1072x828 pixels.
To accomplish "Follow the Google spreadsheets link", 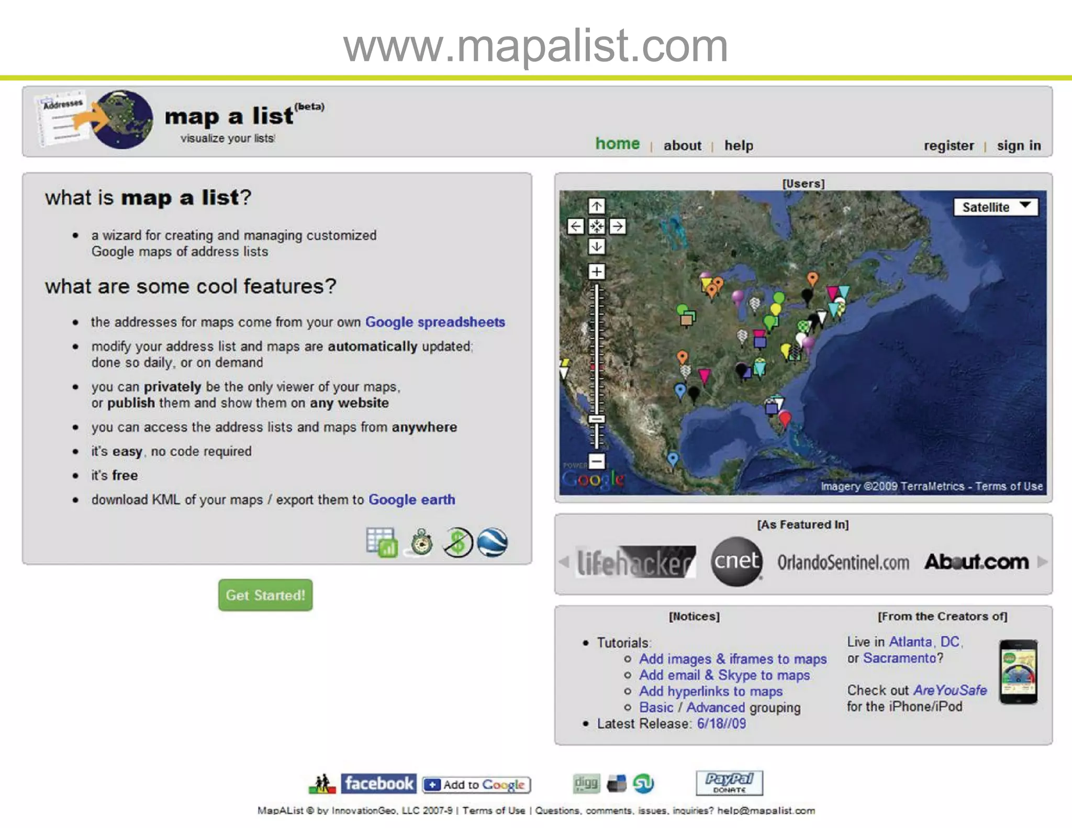I will tap(435, 322).
